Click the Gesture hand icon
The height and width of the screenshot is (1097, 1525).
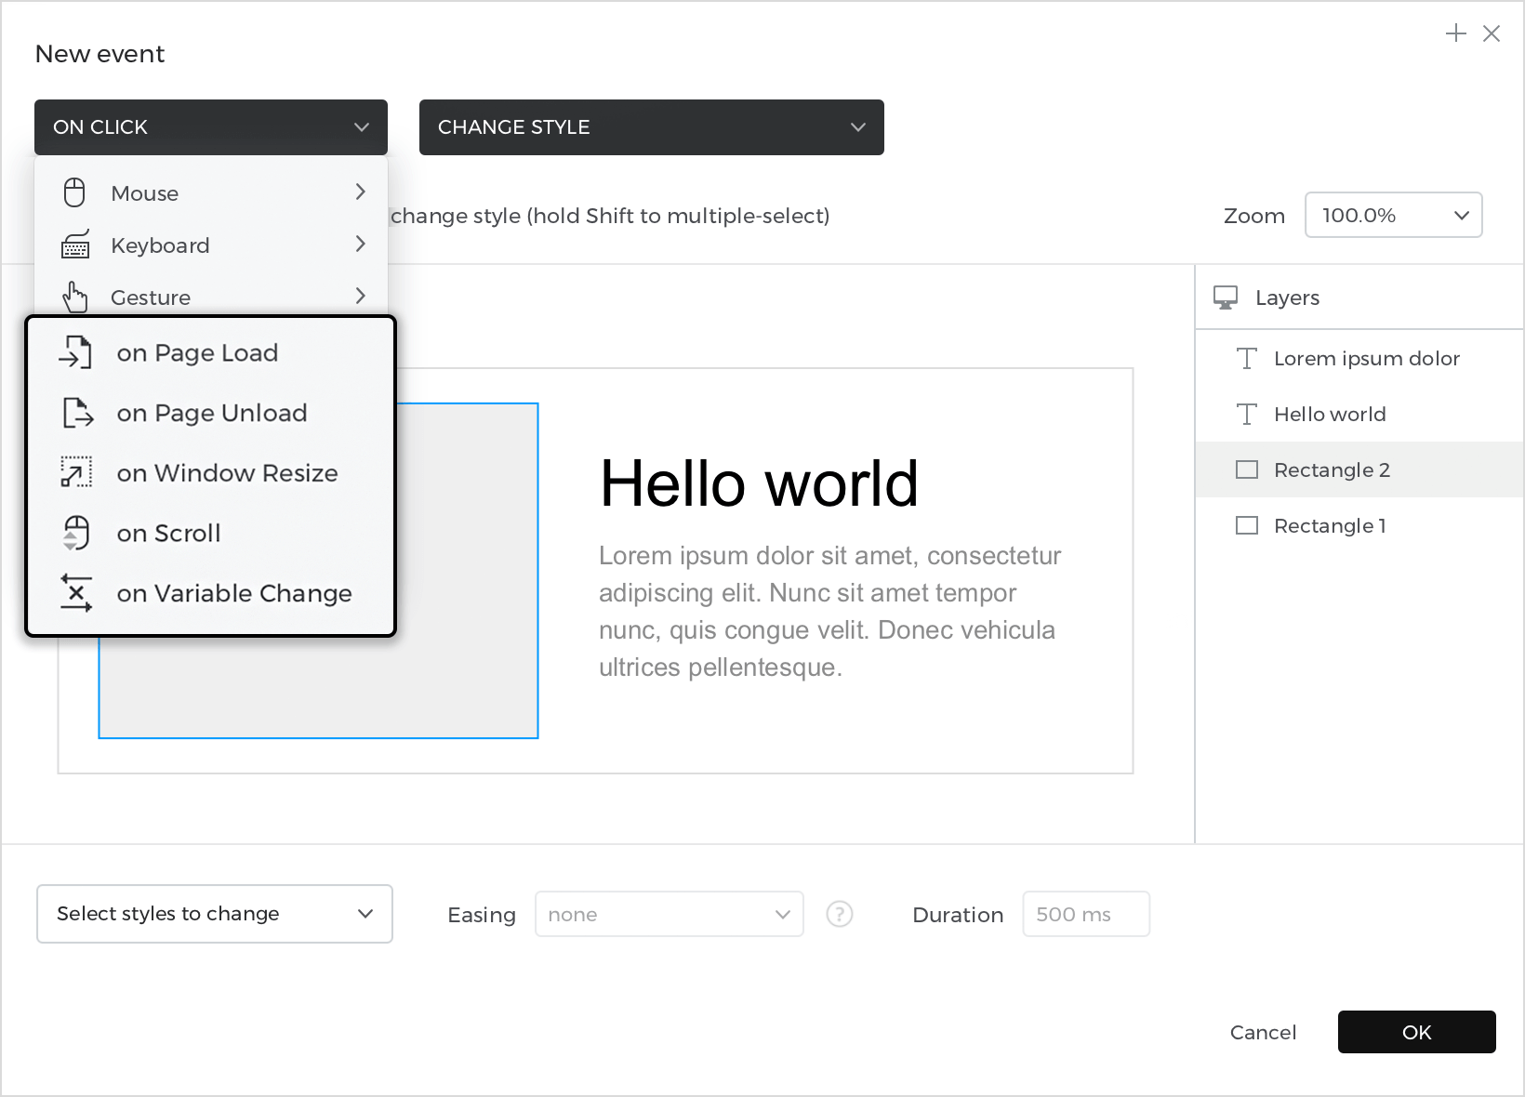pyautogui.click(x=74, y=297)
